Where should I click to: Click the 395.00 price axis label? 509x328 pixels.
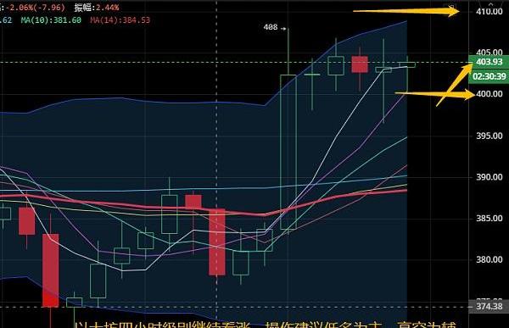(x=489, y=136)
